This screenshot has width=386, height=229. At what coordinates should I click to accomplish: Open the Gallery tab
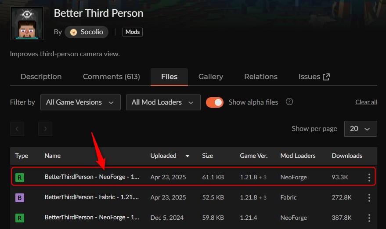[211, 76]
